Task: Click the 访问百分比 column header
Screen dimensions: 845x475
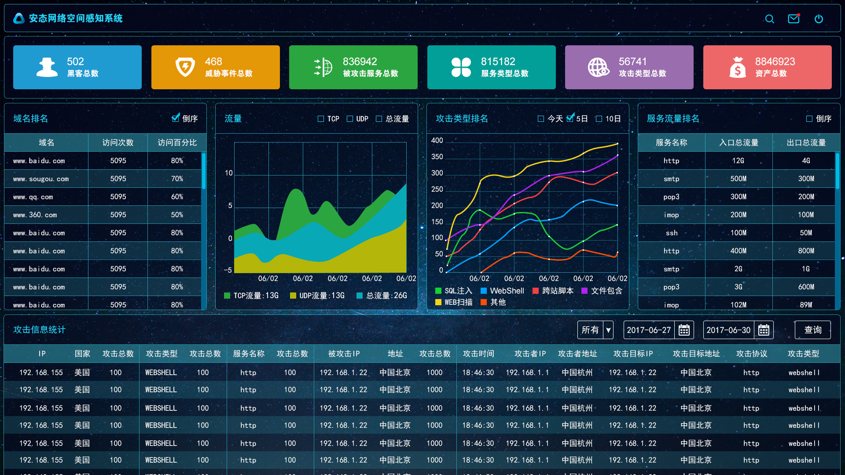Action: click(177, 142)
